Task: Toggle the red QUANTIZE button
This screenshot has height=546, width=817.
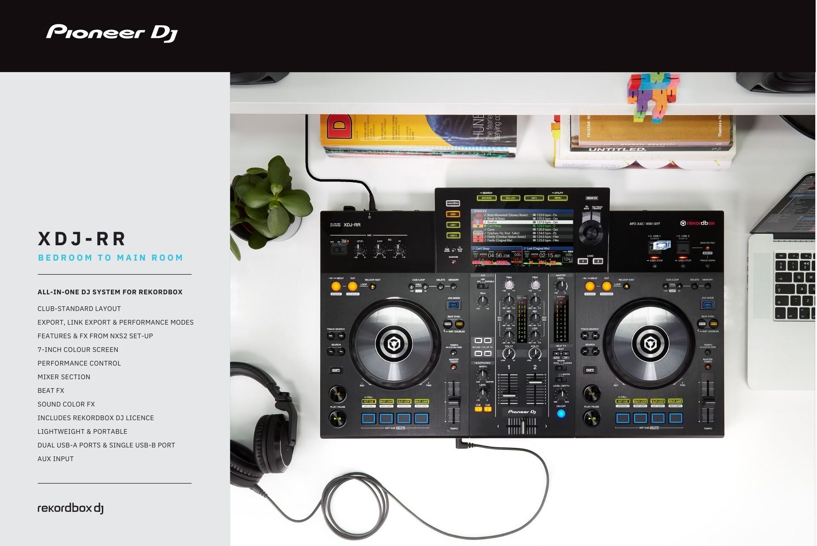Action: click(x=454, y=261)
